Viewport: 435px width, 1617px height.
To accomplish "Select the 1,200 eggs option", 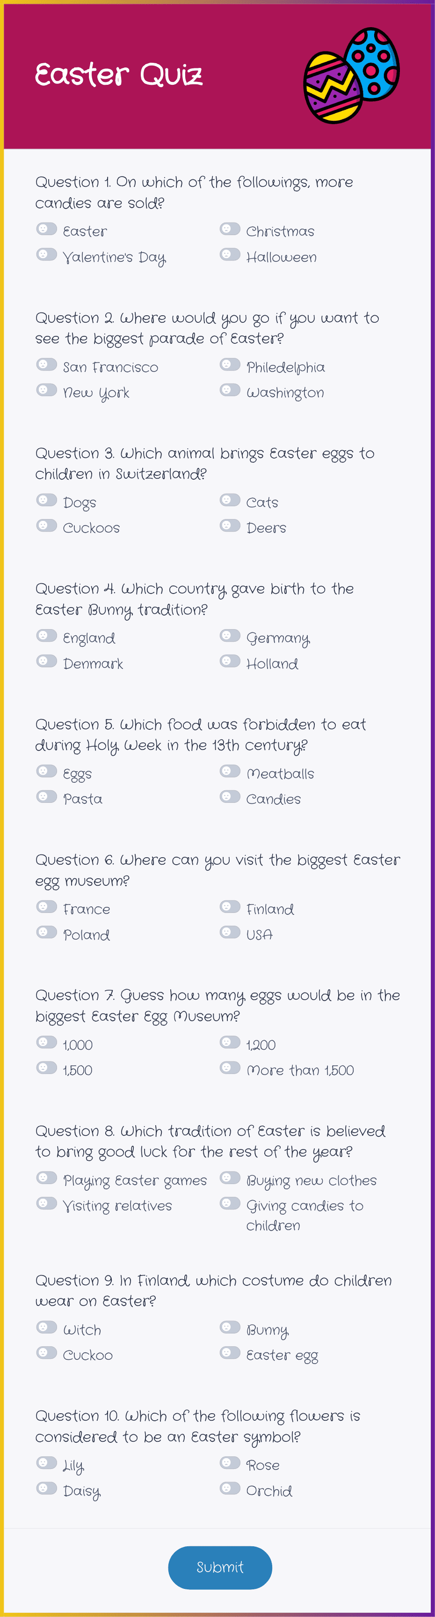I will pos(230,1043).
